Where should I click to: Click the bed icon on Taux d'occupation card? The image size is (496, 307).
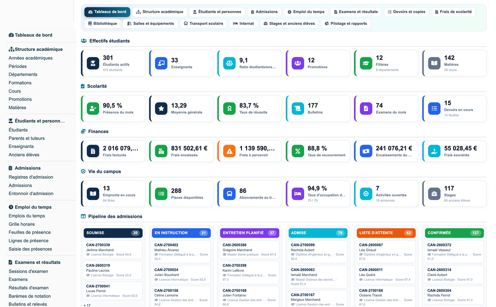pyautogui.click(x=298, y=194)
